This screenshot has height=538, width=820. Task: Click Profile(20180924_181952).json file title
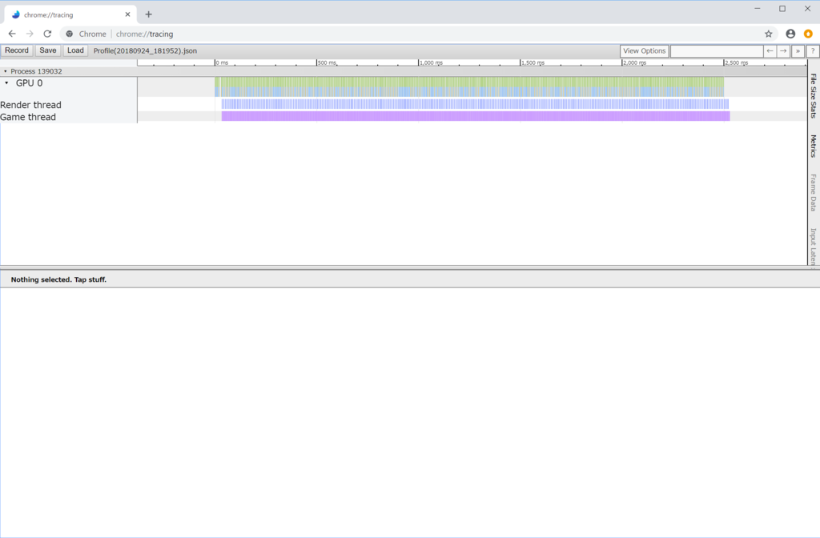click(x=146, y=50)
